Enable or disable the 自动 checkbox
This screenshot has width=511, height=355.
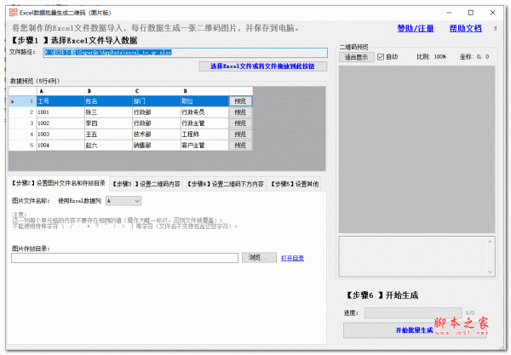[x=381, y=57]
